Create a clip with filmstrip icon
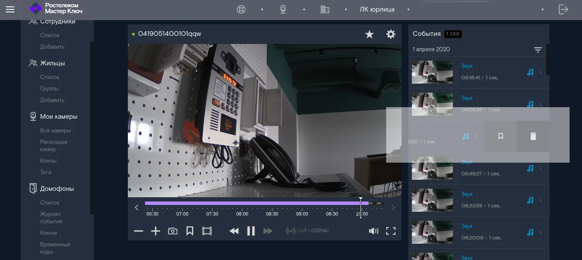Screen dimensions: 582x260 click(x=207, y=231)
